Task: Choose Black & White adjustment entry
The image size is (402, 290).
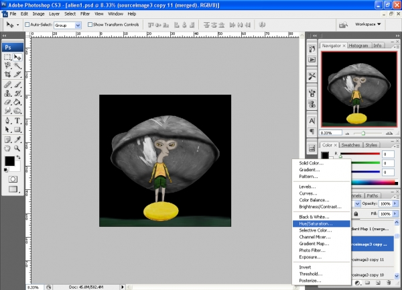Action: coord(322,217)
